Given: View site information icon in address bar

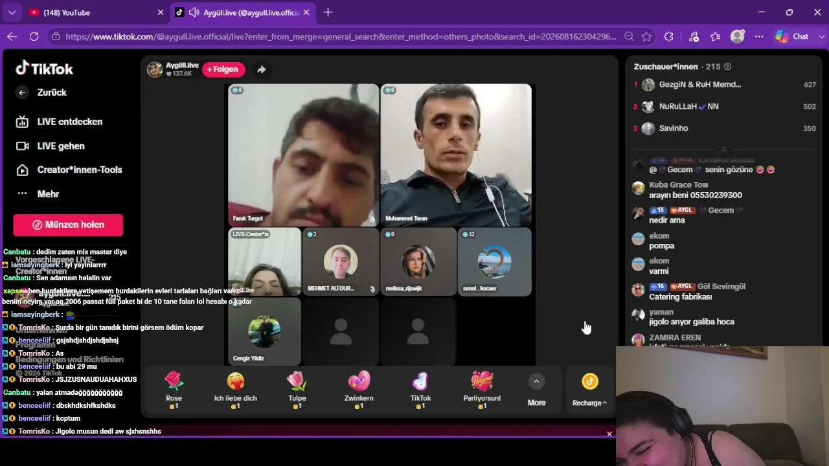Looking at the screenshot, I should click(56, 37).
